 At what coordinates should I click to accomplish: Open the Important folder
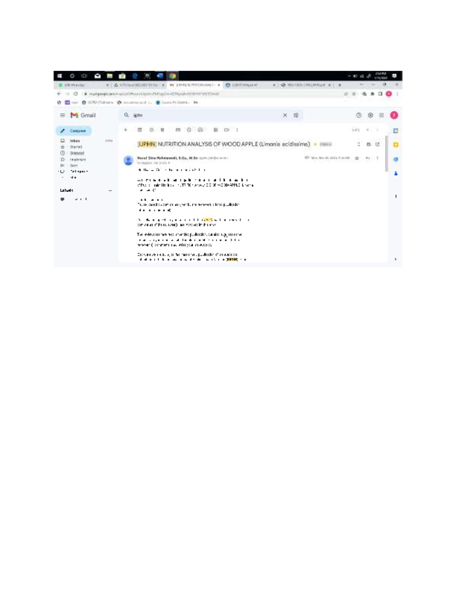[77, 160]
